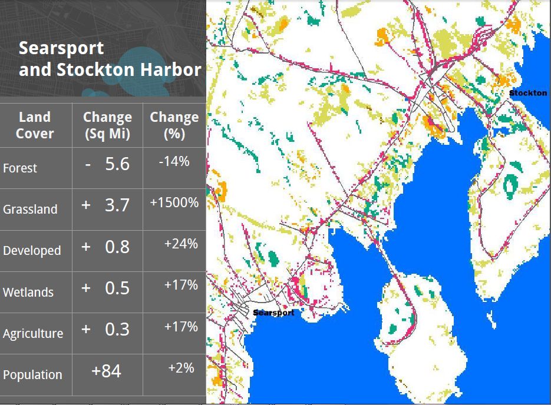Click the Agriculture row label
The height and width of the screenshot is (405, 551).
(32, 333)
